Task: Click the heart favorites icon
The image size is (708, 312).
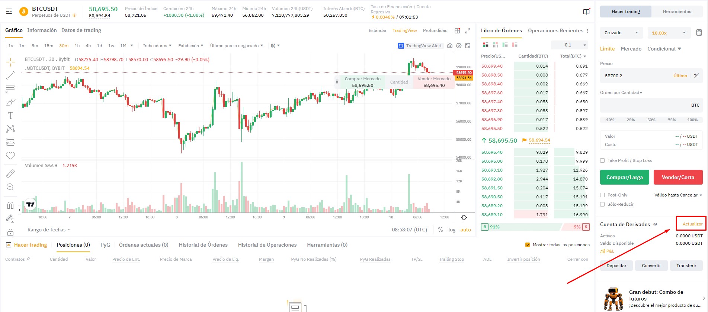Action: point(10,156)
